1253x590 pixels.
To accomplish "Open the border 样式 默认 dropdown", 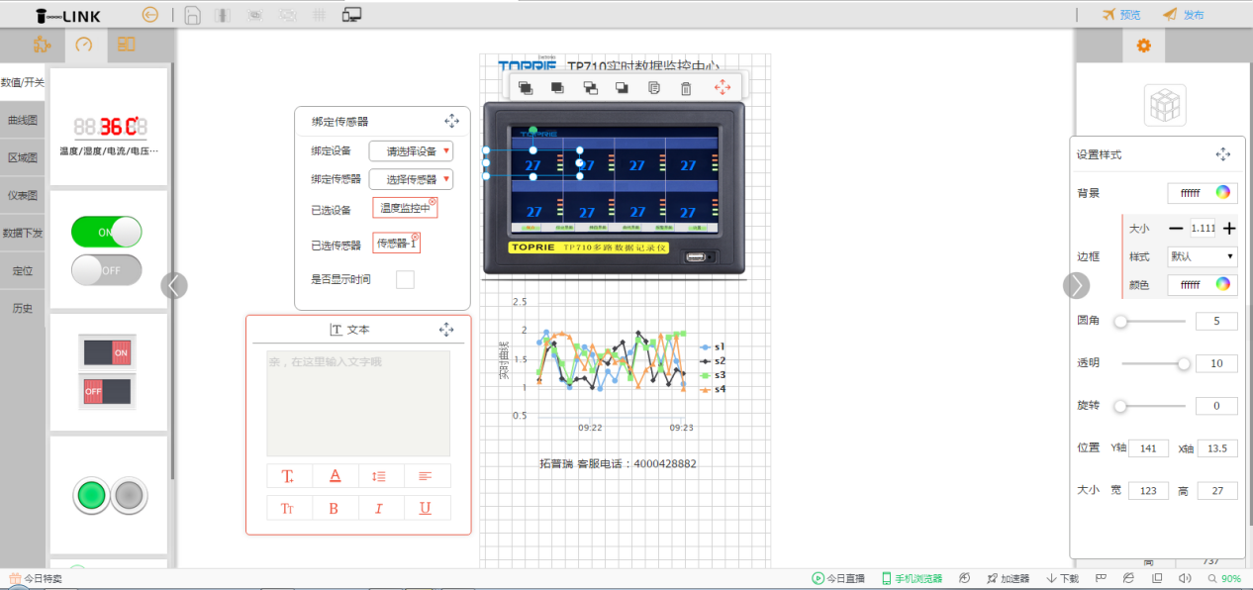I will click(1202, 256).
